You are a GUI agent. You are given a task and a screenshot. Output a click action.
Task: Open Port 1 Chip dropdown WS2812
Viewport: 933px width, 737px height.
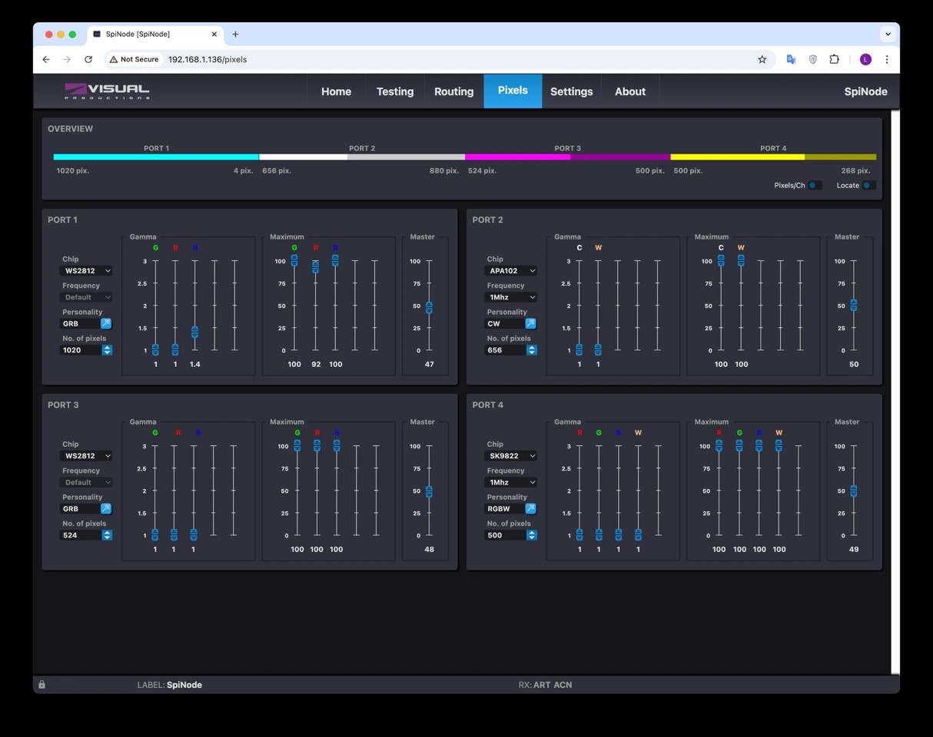(x=86, y=271)
